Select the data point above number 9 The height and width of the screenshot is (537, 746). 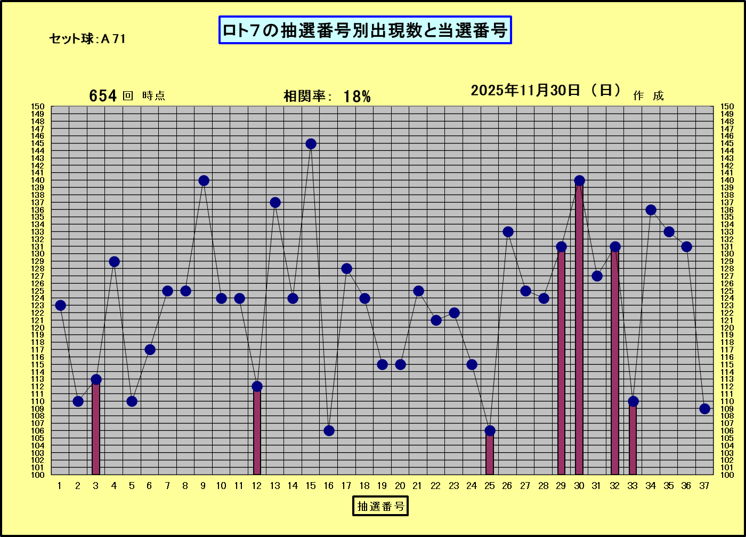point(204,181)
